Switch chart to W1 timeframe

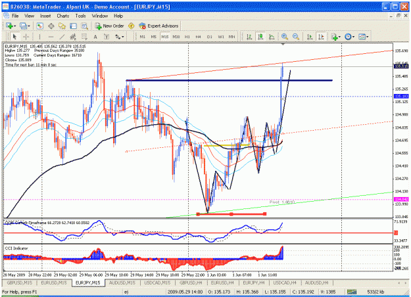221,37
